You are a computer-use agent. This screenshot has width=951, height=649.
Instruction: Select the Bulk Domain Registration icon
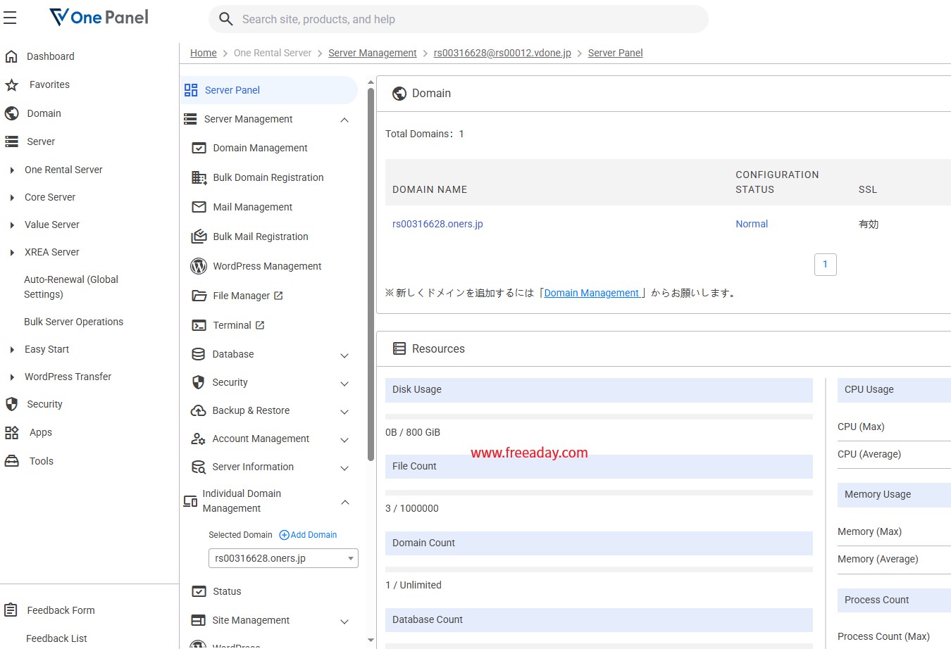(x=199, y=177)
